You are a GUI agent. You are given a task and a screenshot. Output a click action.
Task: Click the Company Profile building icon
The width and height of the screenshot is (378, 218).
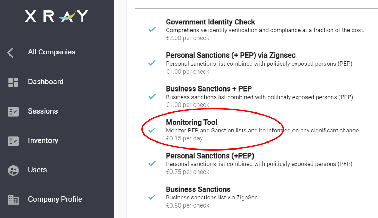(x=13, y=199)
